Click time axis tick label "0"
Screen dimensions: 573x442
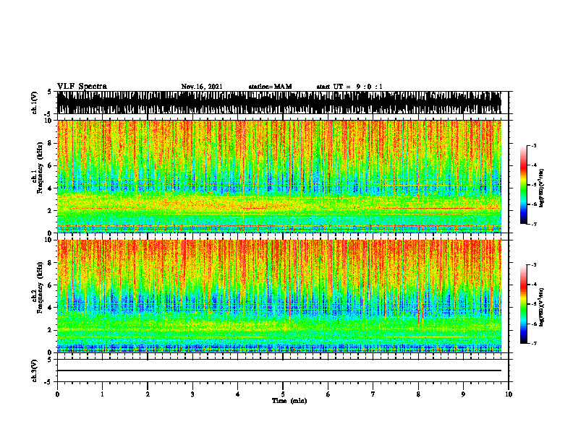click(x=57, y=394)
